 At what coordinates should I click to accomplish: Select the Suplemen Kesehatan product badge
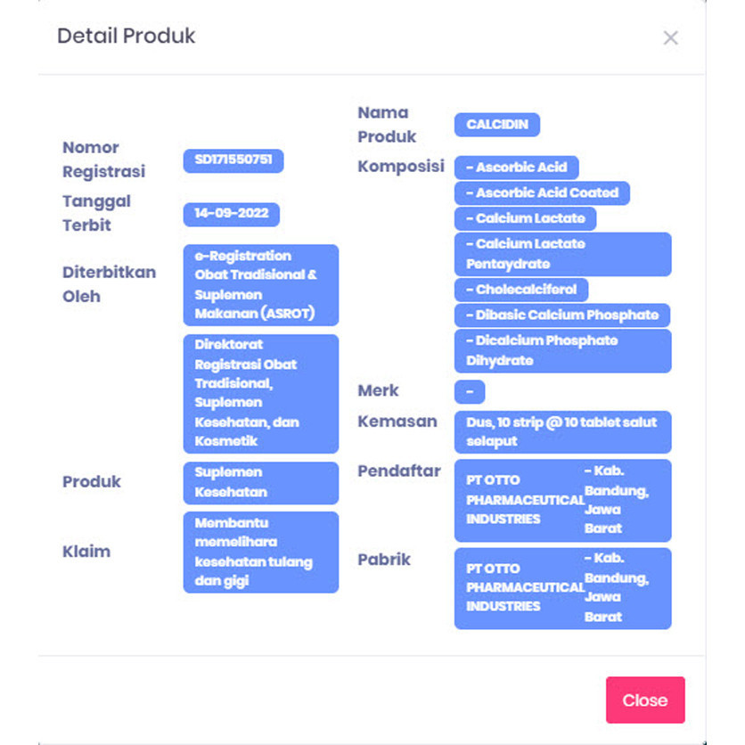pos(261,482)
